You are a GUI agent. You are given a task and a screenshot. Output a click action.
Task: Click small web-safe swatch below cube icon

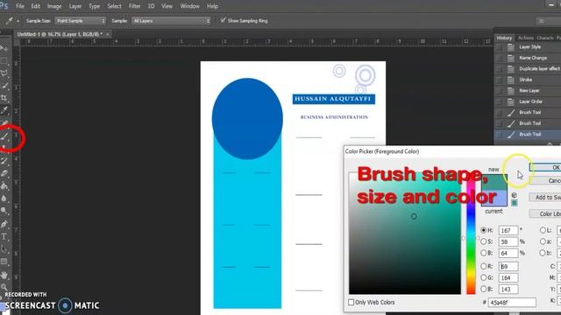(515, 203)
